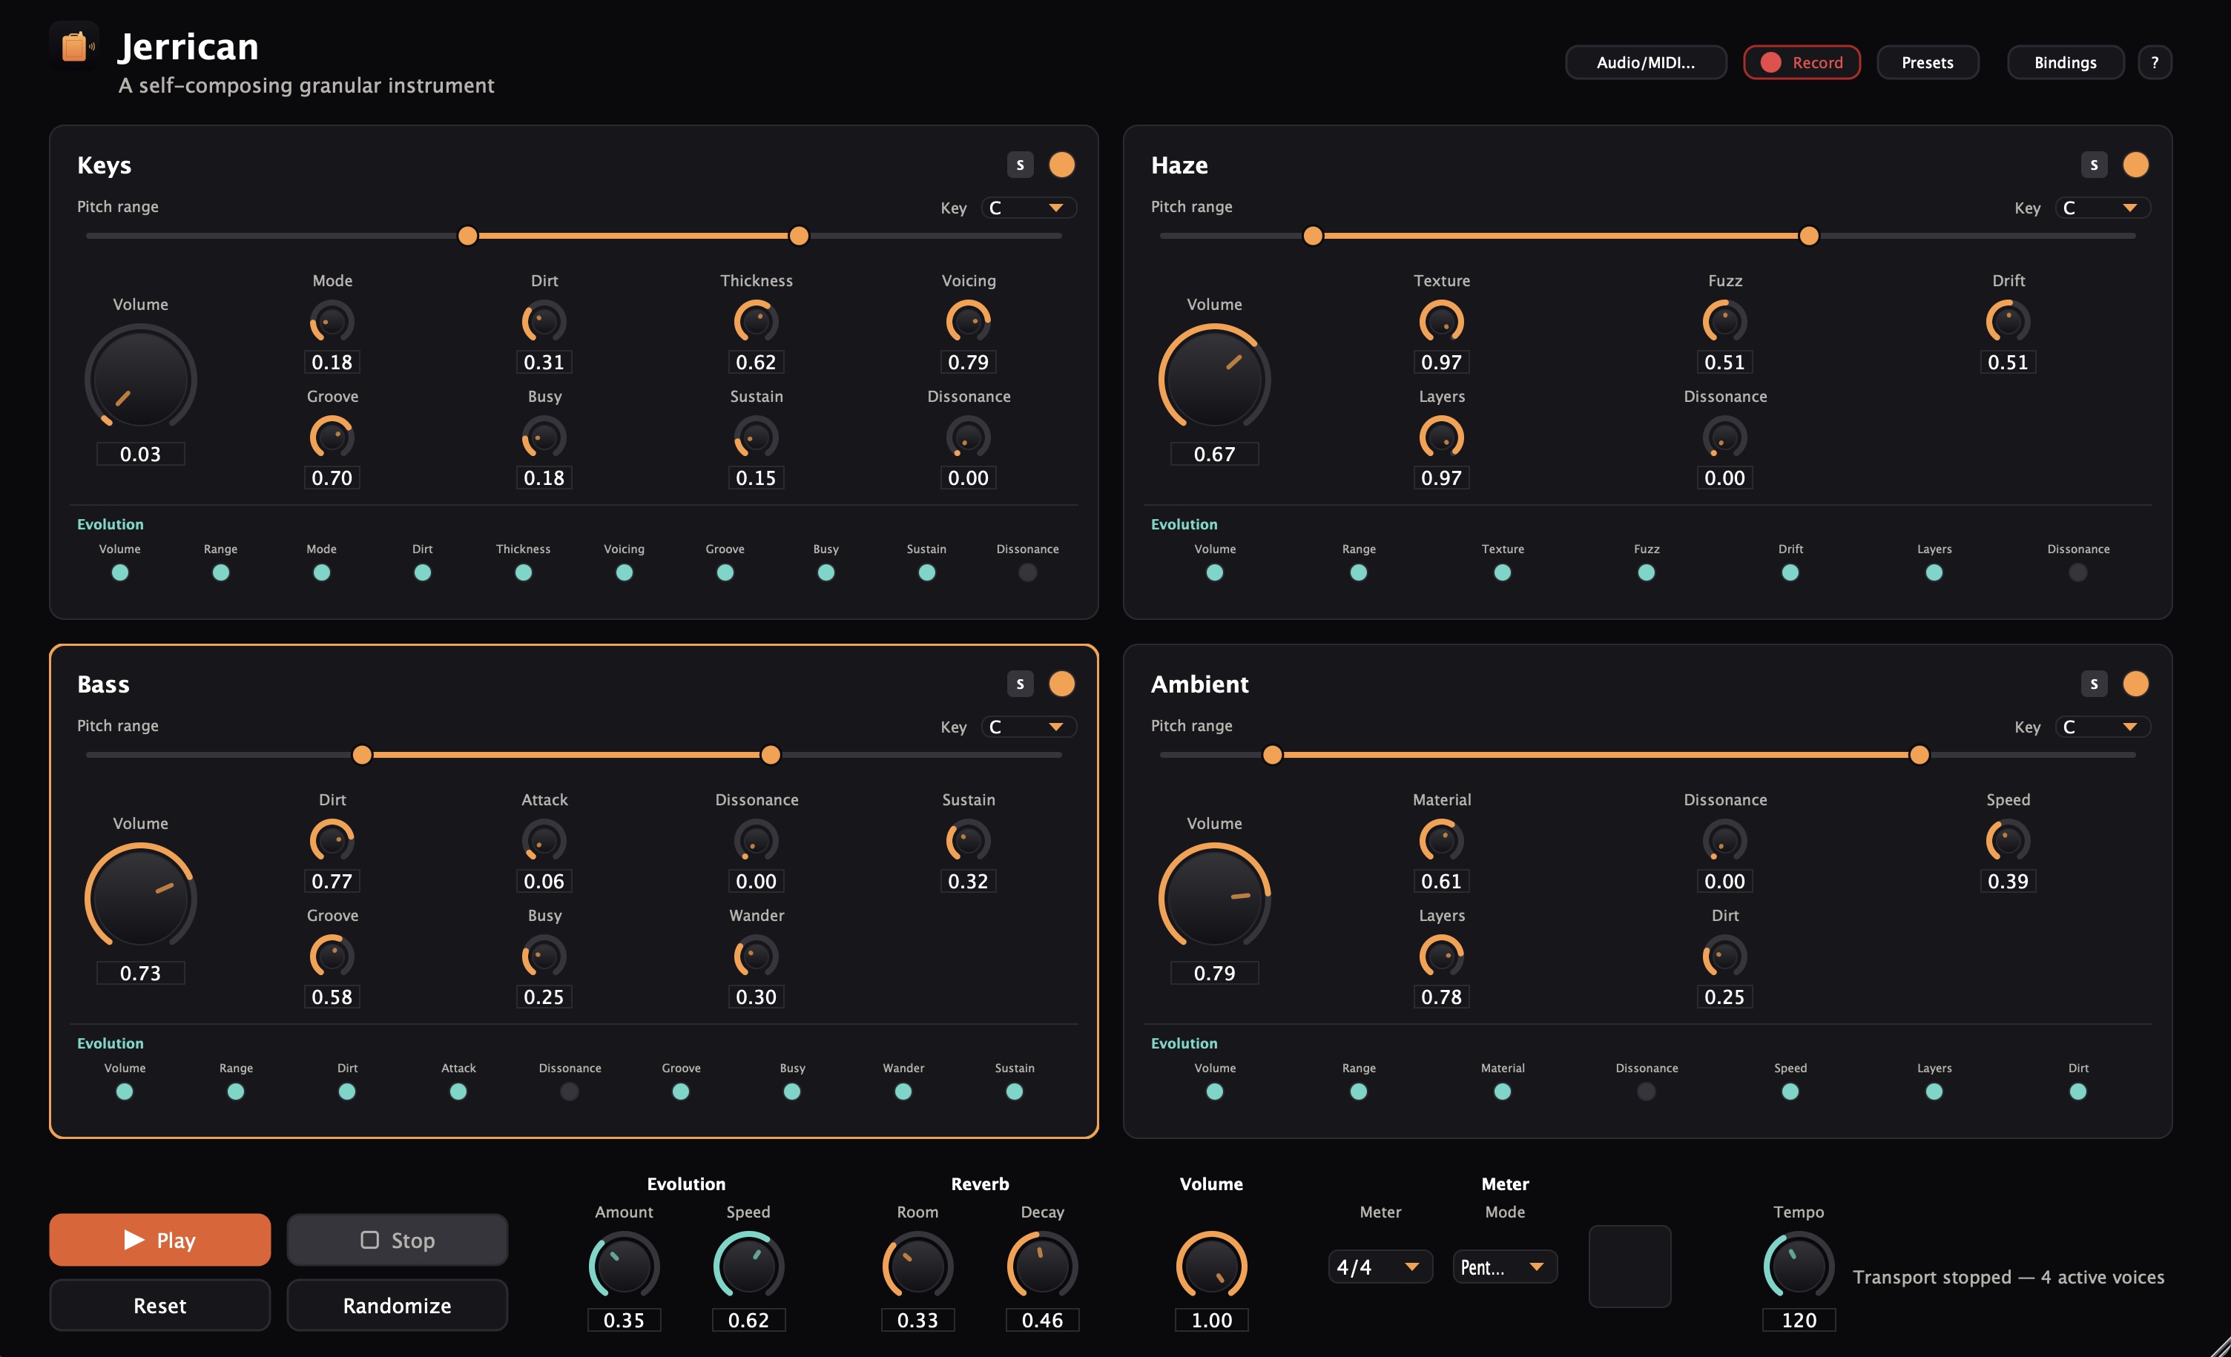
Task: Click the Keys Mode knob
Action: 332,321
